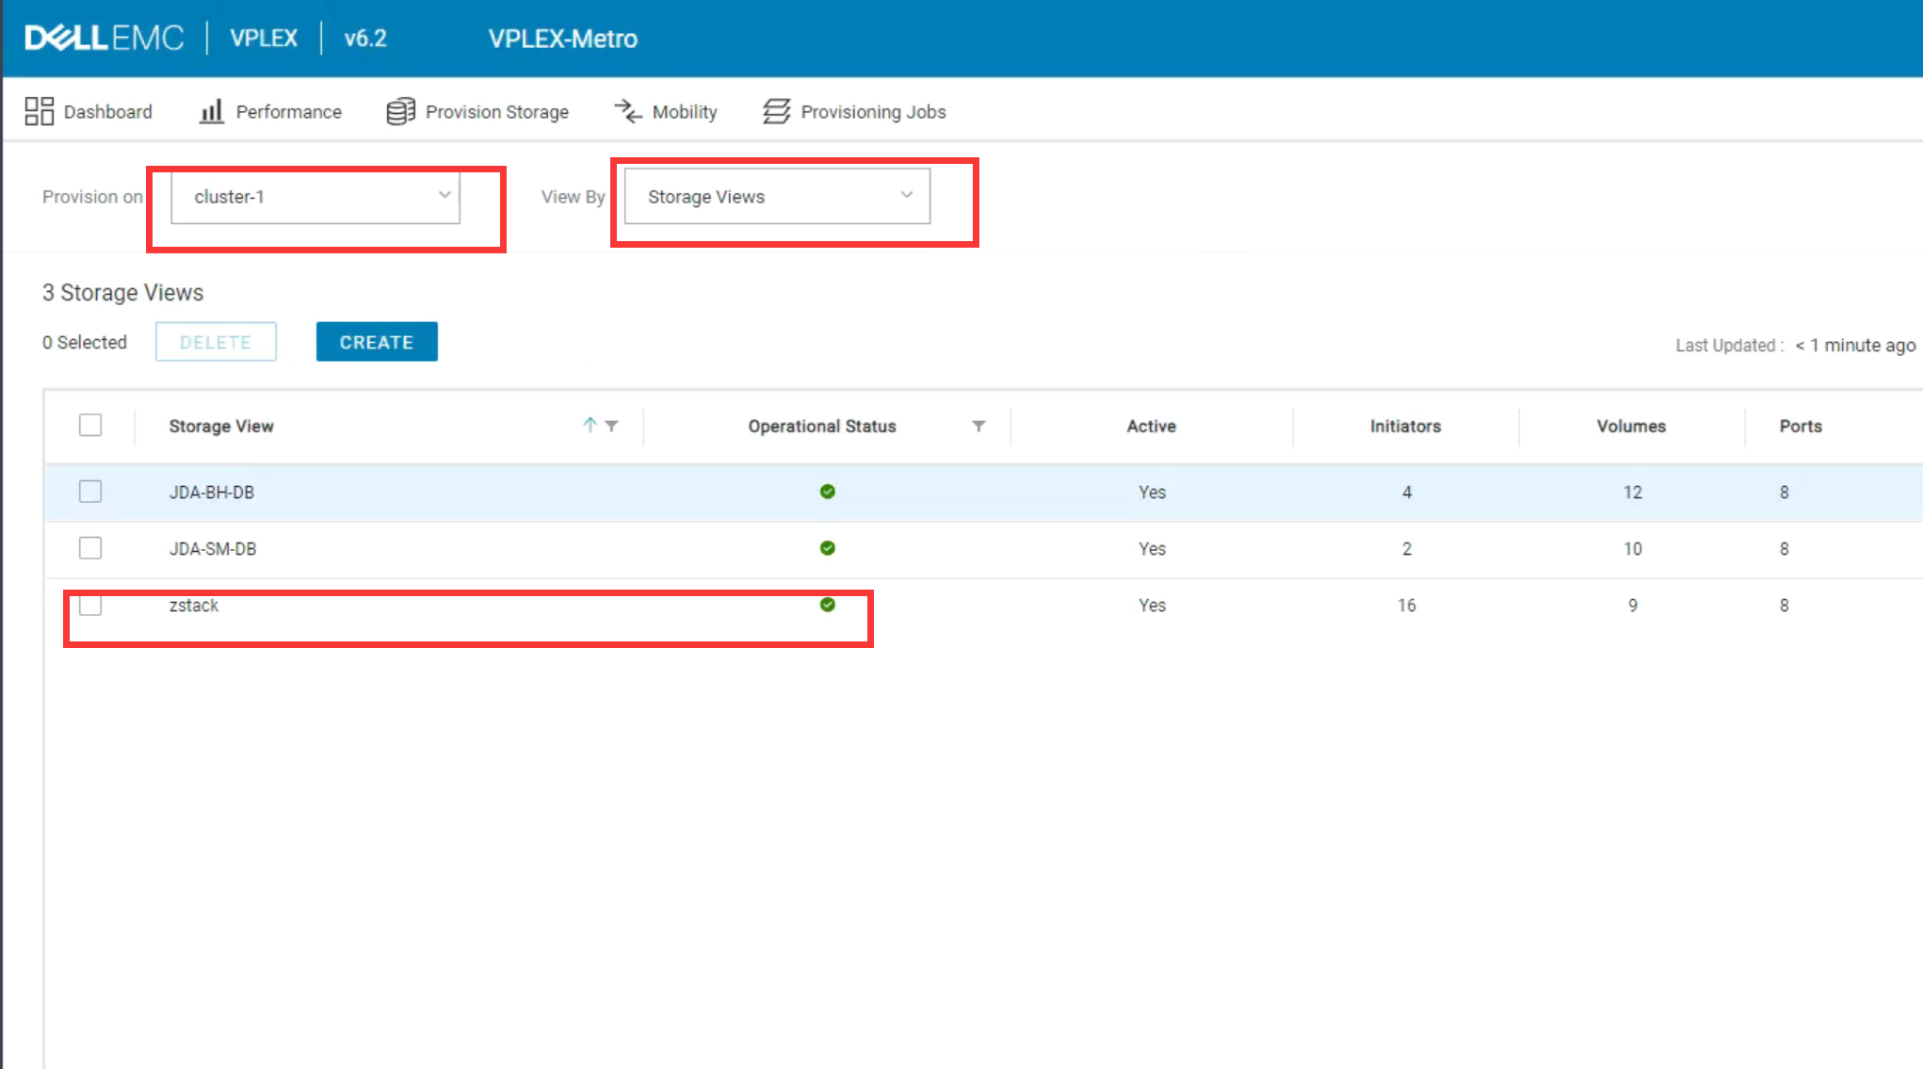Click the Volumes column header
The height and width of the screenshot is (1069, 1923).
[1630, 426]
